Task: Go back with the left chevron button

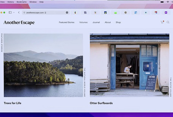Action: [19, 13]
